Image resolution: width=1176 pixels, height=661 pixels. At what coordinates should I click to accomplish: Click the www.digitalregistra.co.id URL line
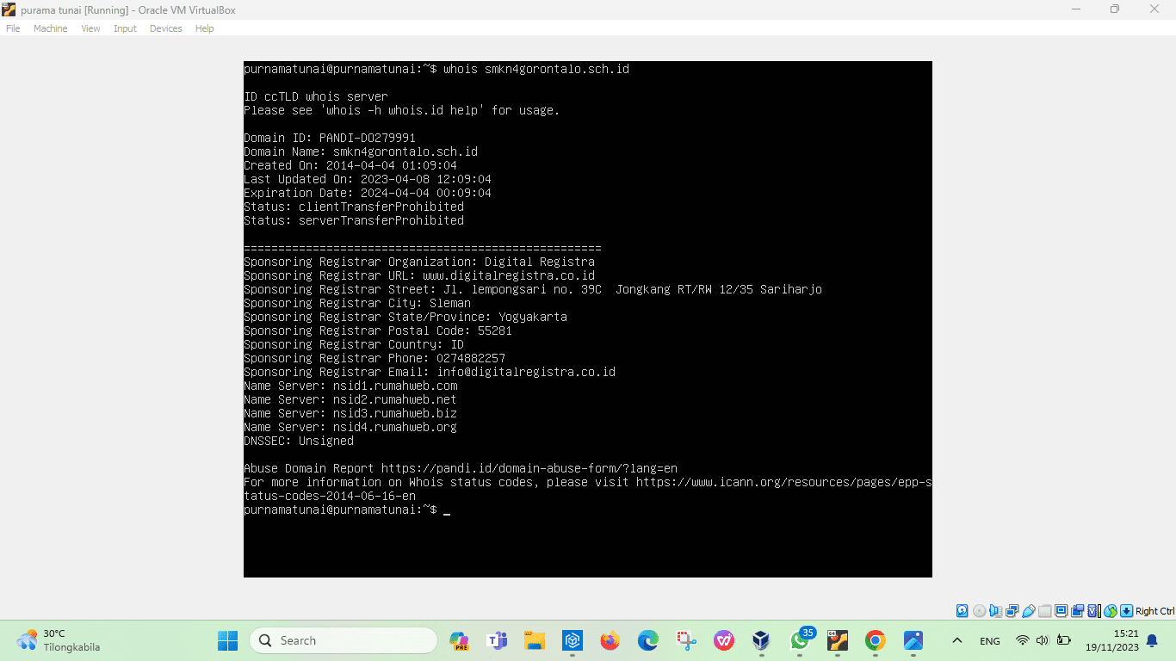pos(419,275)
